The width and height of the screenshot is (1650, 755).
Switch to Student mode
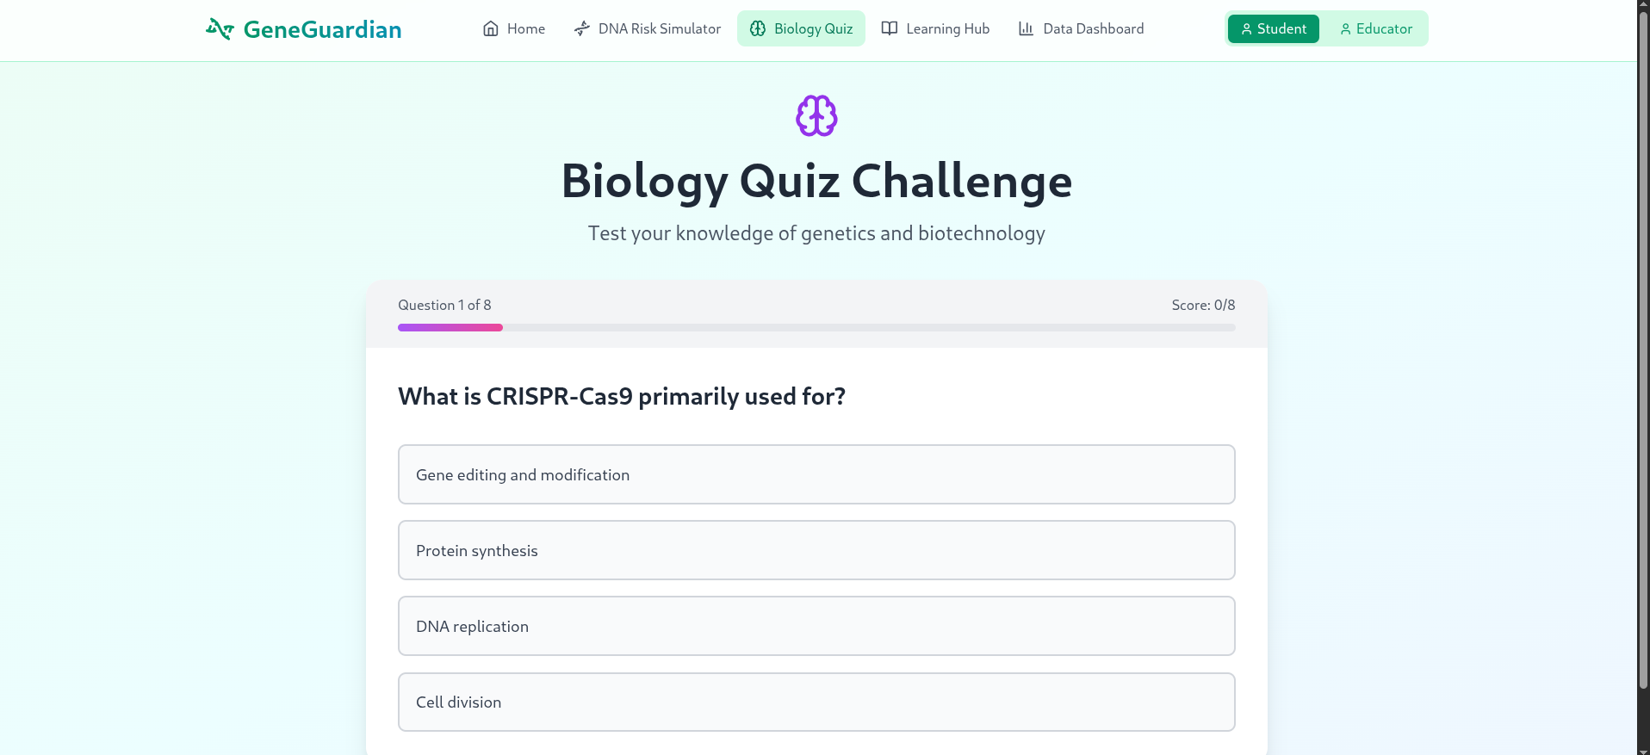tap(1273, 28)
